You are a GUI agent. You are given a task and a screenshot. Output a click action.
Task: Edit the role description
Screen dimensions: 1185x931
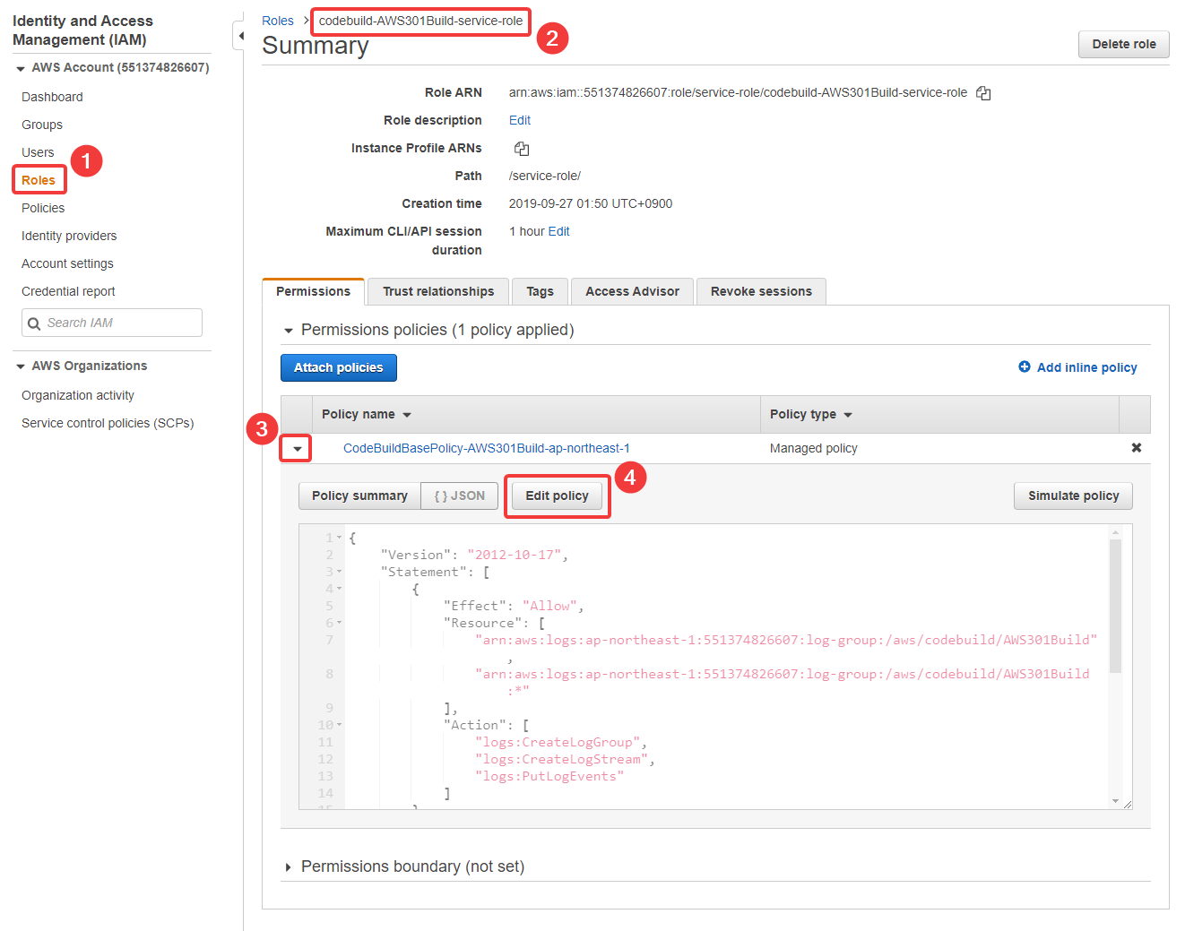tap(520, 120)
